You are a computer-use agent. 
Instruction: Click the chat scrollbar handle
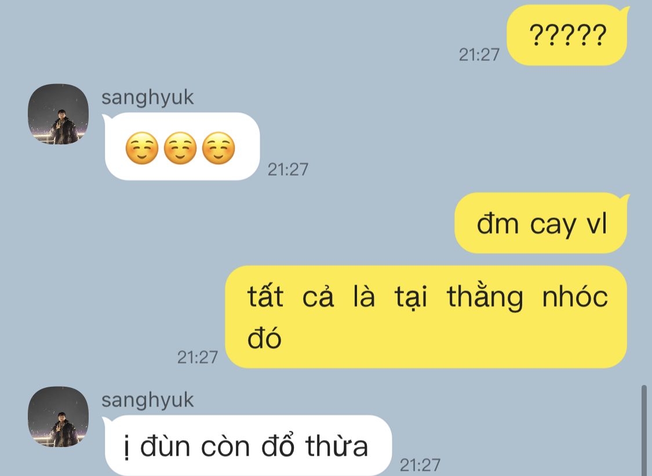pos(644,431)
